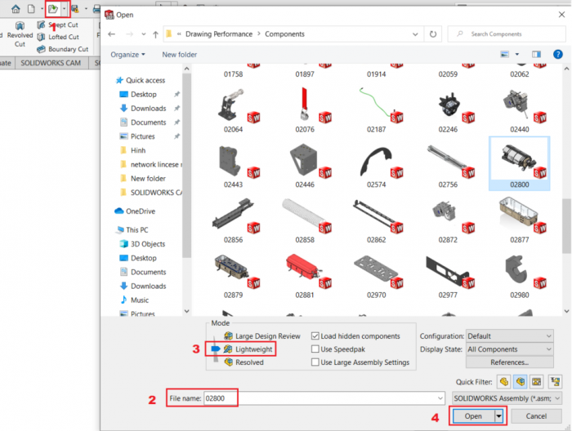
Task: Open 3D Objects under This PC
Action: [x=143, y=244]
